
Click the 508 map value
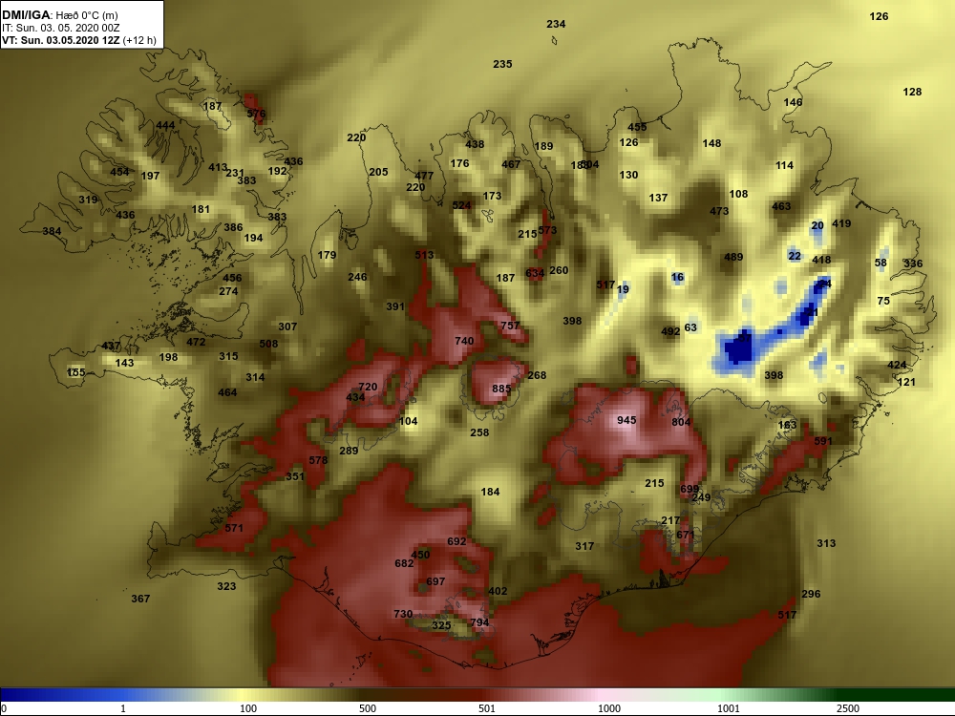[x=268, y=344]
